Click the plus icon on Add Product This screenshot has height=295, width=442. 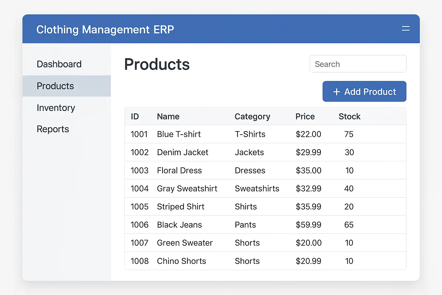336,92
